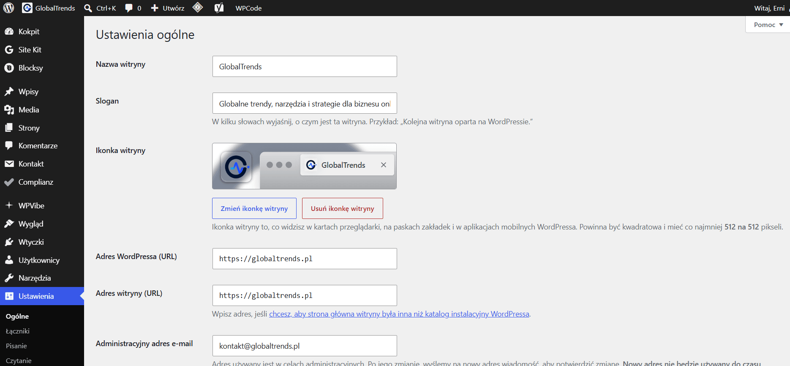Click the Adres WordPressa (URL) field
The height and width of the screenshot is (366, 790).
coord(305,259)
